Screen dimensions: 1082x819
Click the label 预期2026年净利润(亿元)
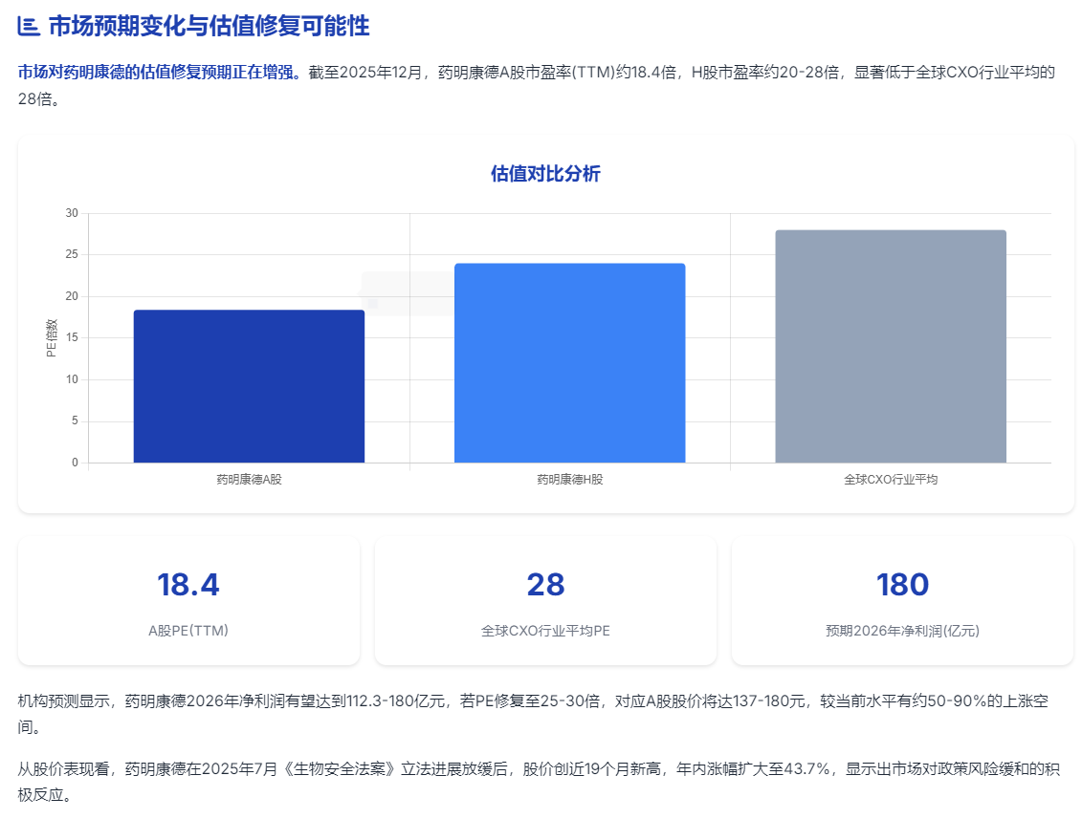(x=902, y=631)
